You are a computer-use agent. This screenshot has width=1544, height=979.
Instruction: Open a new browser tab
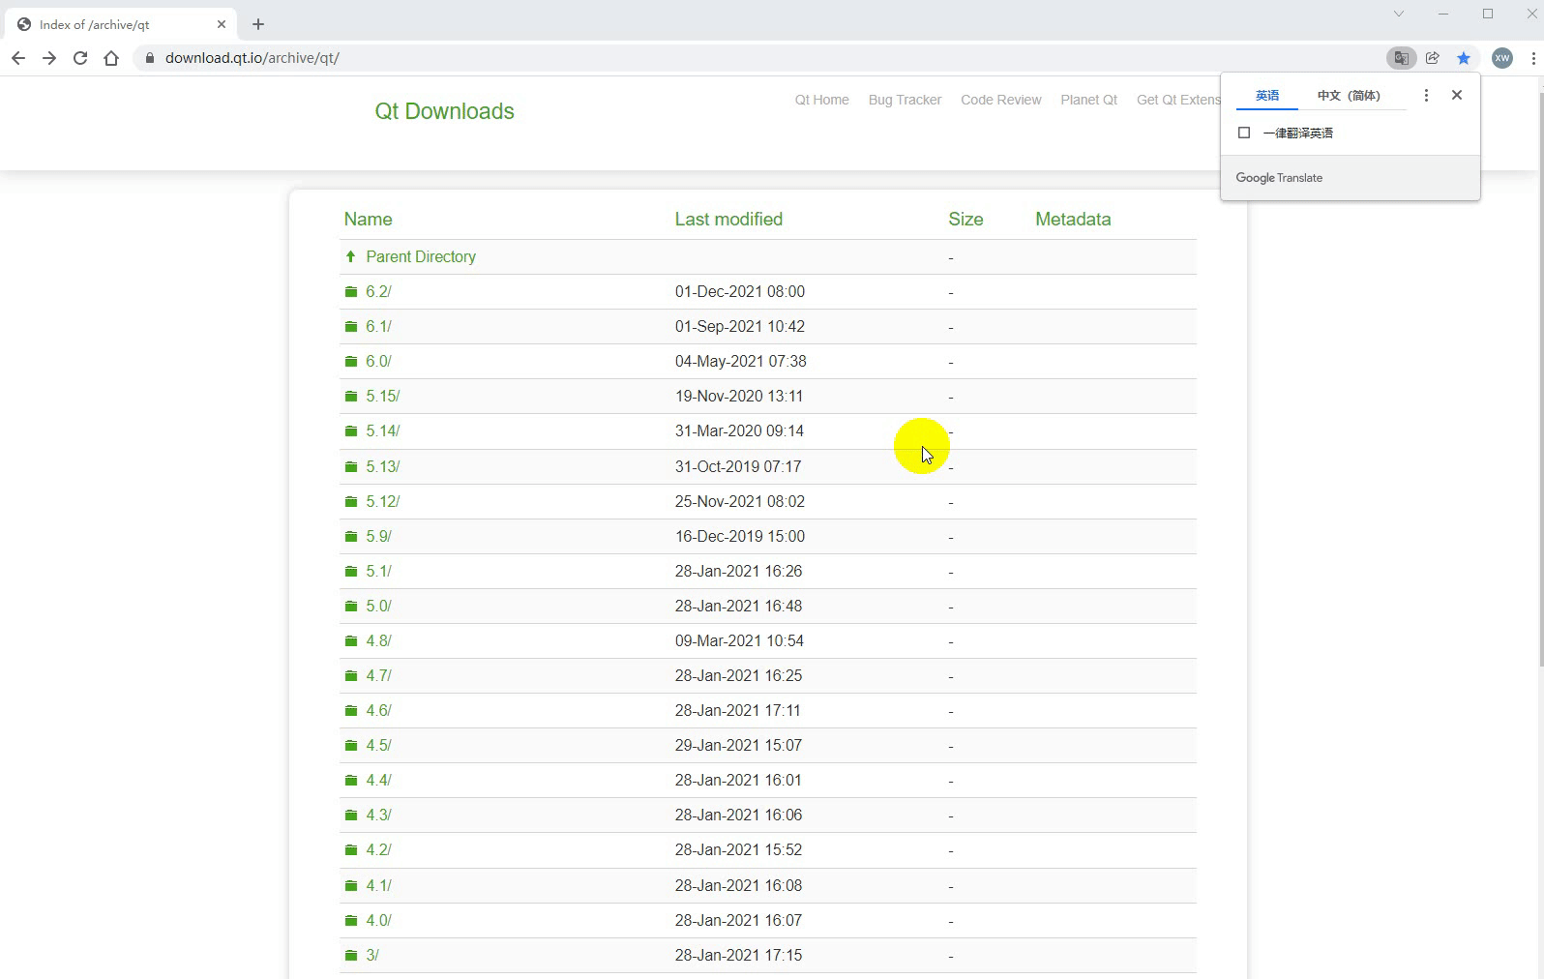click(258, 24)
